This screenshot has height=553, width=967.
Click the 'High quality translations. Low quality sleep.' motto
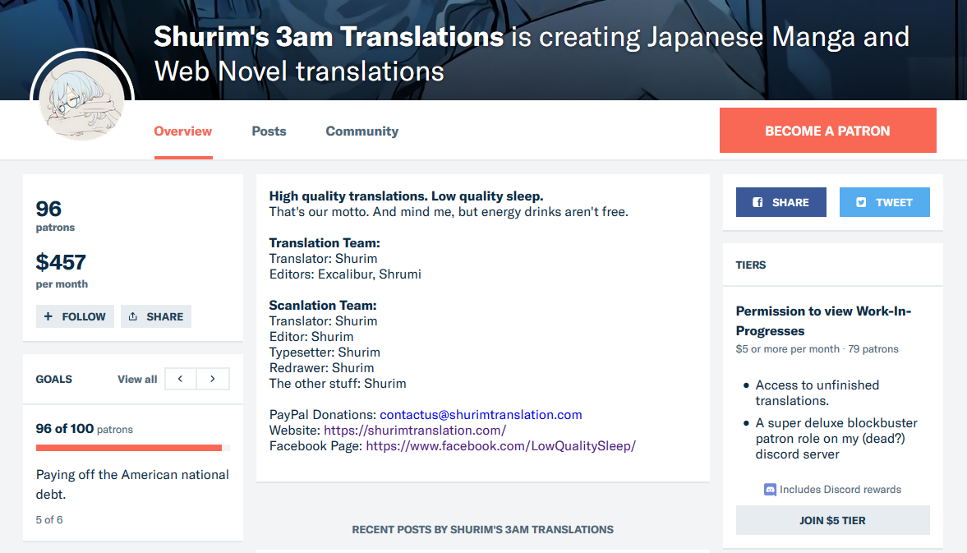407,196
